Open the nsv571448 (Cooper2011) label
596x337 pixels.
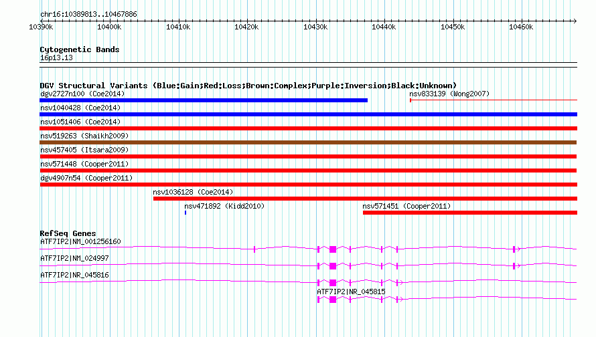pyautogui.click(x=84, y=164)
